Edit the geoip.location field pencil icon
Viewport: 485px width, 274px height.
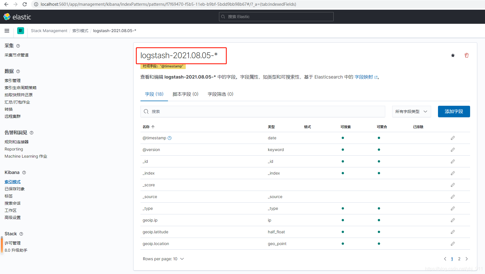(x=453, y=244)
